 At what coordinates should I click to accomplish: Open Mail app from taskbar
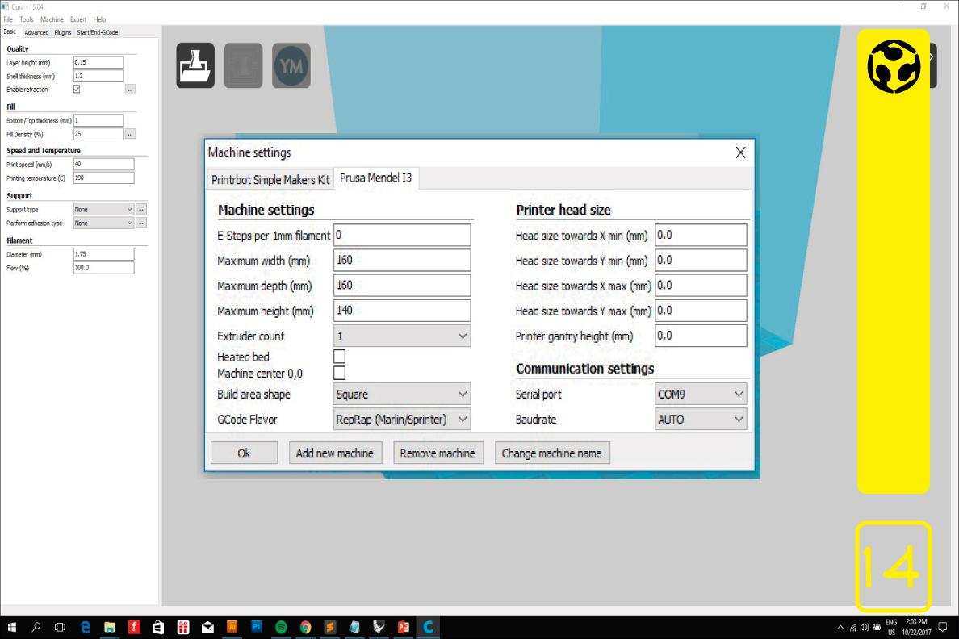(x=207, y=627)
